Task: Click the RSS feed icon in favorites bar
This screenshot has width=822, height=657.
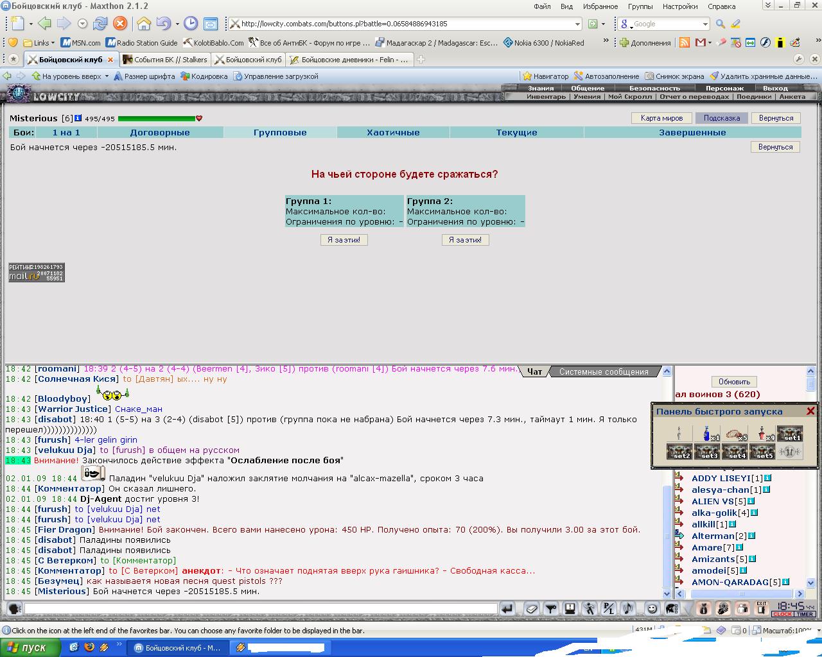Action: click(x=685, y=42)
